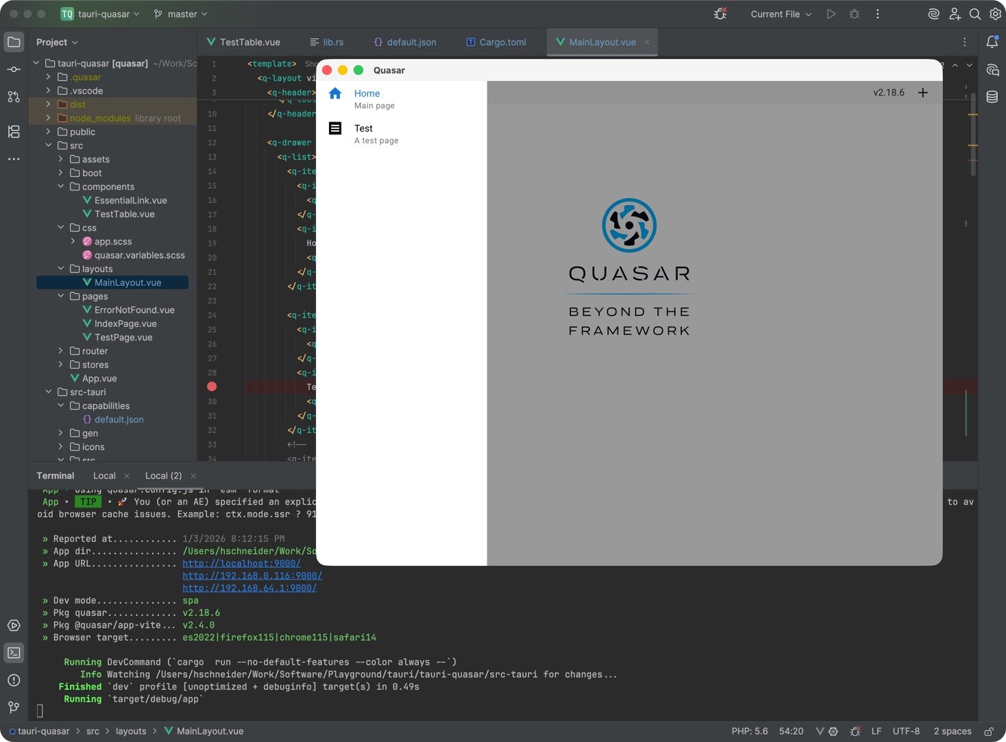Show more tool windows ellipsis icon
The width and height of the screenshot is (1006, 742).
pos(14,159)
